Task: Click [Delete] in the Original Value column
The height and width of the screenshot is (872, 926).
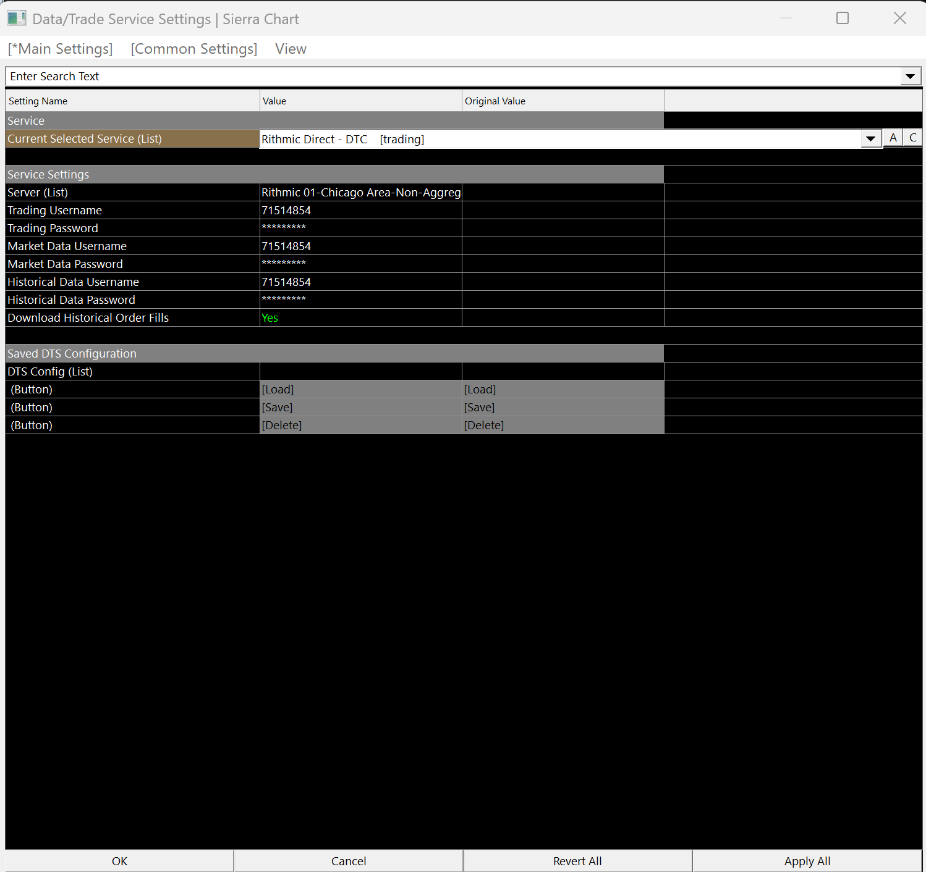Action: (x=563, y=426)
